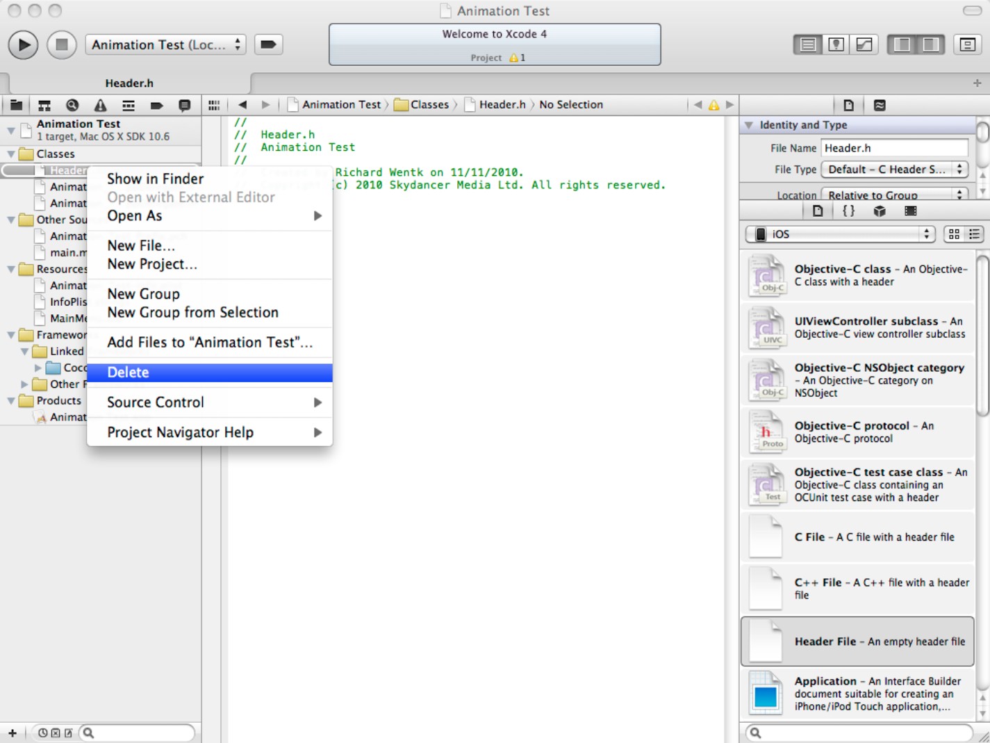Screen dimensions: 990x743
Task: Show the Debug navigator
Action: coord(129,105)
